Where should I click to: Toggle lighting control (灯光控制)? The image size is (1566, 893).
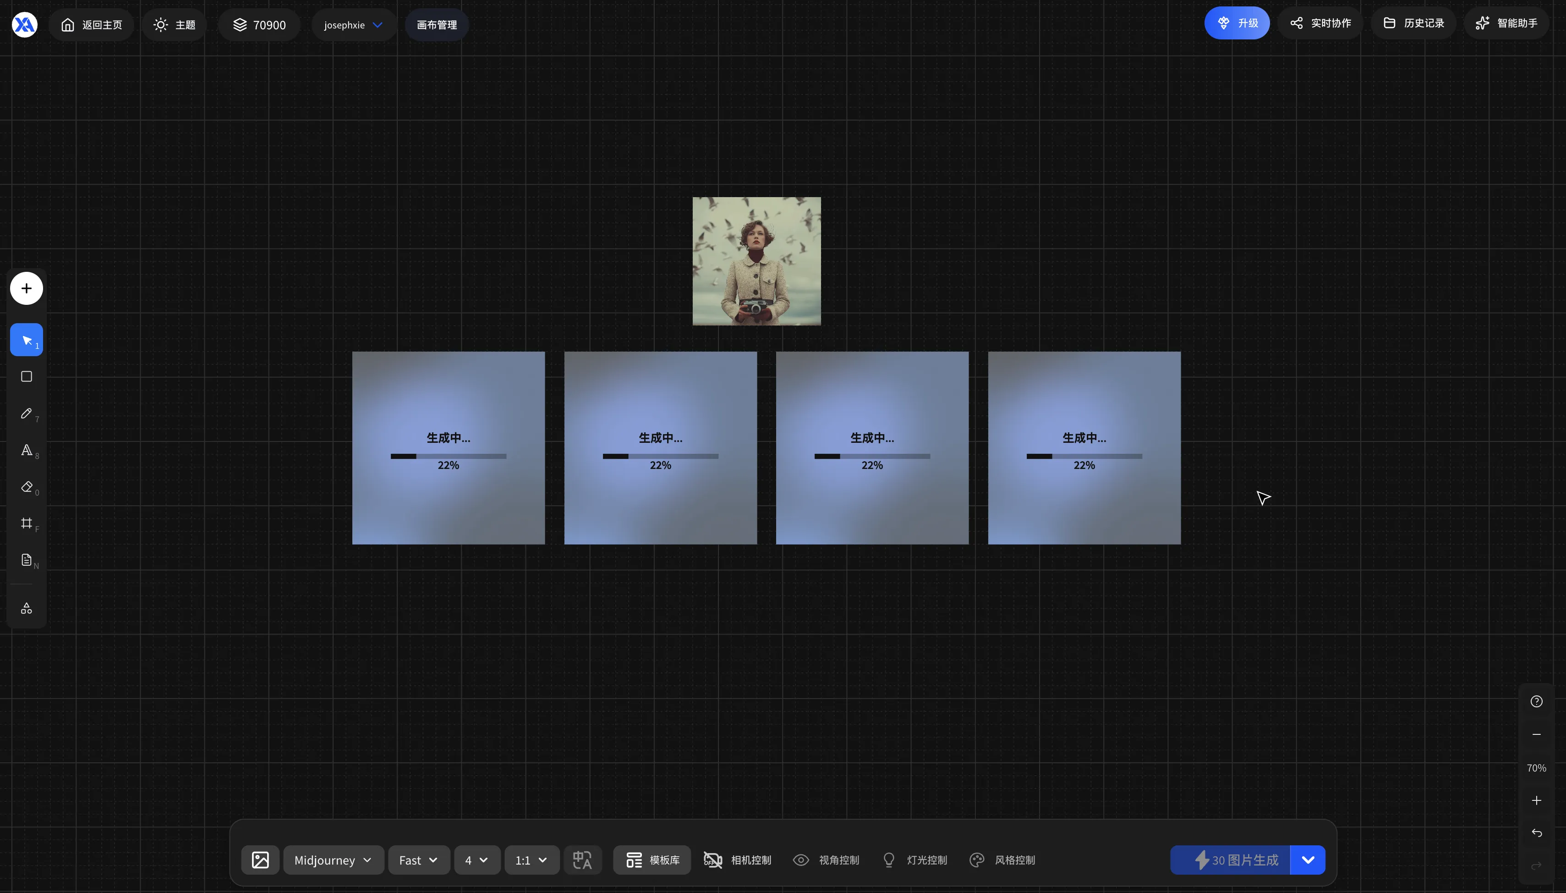coord(914,860)
